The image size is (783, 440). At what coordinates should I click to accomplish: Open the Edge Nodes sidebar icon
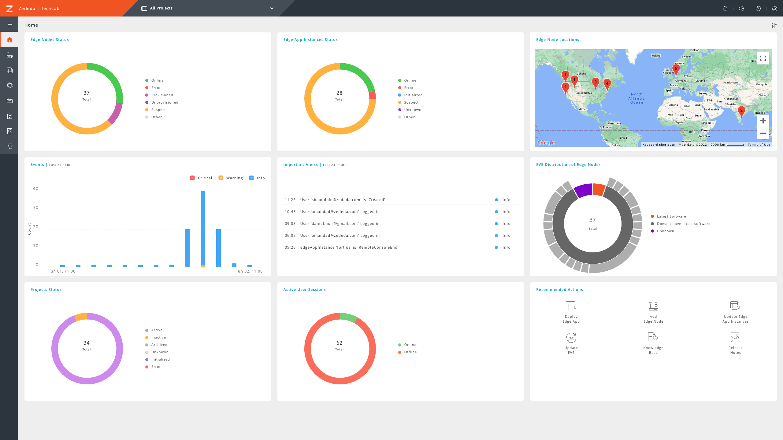click(x=9, y=55)
